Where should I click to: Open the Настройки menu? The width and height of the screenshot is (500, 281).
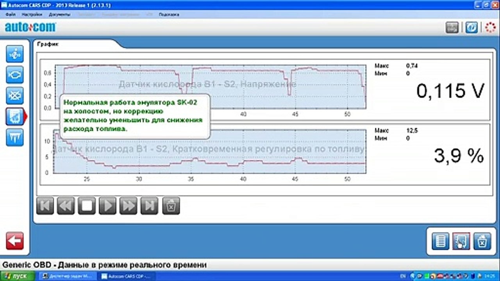click(x=32, y=14)
